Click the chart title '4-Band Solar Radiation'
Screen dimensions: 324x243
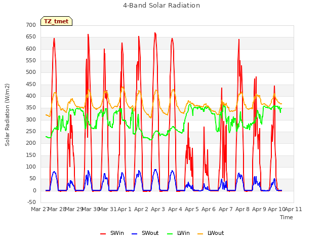[x=161, y=6]
